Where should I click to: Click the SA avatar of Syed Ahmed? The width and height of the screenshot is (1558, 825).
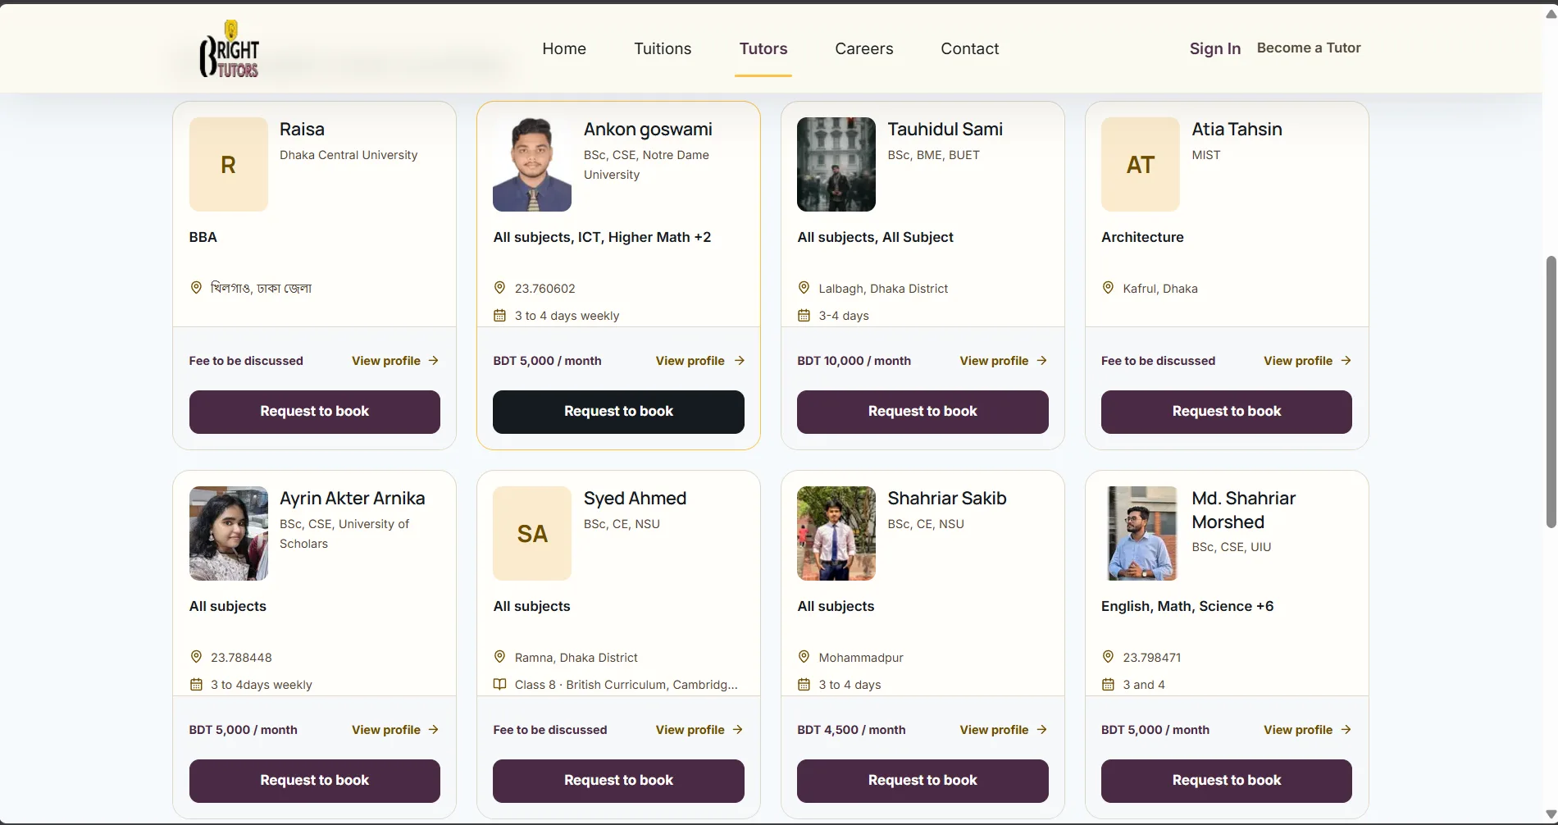(532, 533)
